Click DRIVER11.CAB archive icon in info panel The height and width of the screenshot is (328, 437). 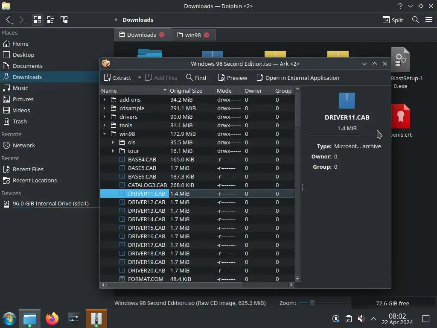tap(347, 101)
